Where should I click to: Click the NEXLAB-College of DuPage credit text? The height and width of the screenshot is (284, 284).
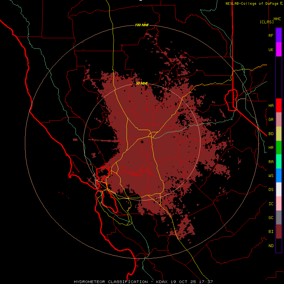coord(252,3)
